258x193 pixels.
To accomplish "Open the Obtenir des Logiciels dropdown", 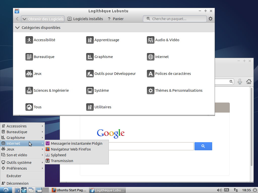I will click(42, 19).
